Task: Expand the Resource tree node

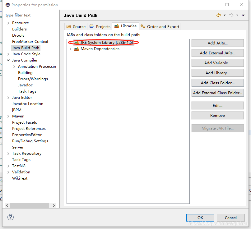Action: point(8,23)
